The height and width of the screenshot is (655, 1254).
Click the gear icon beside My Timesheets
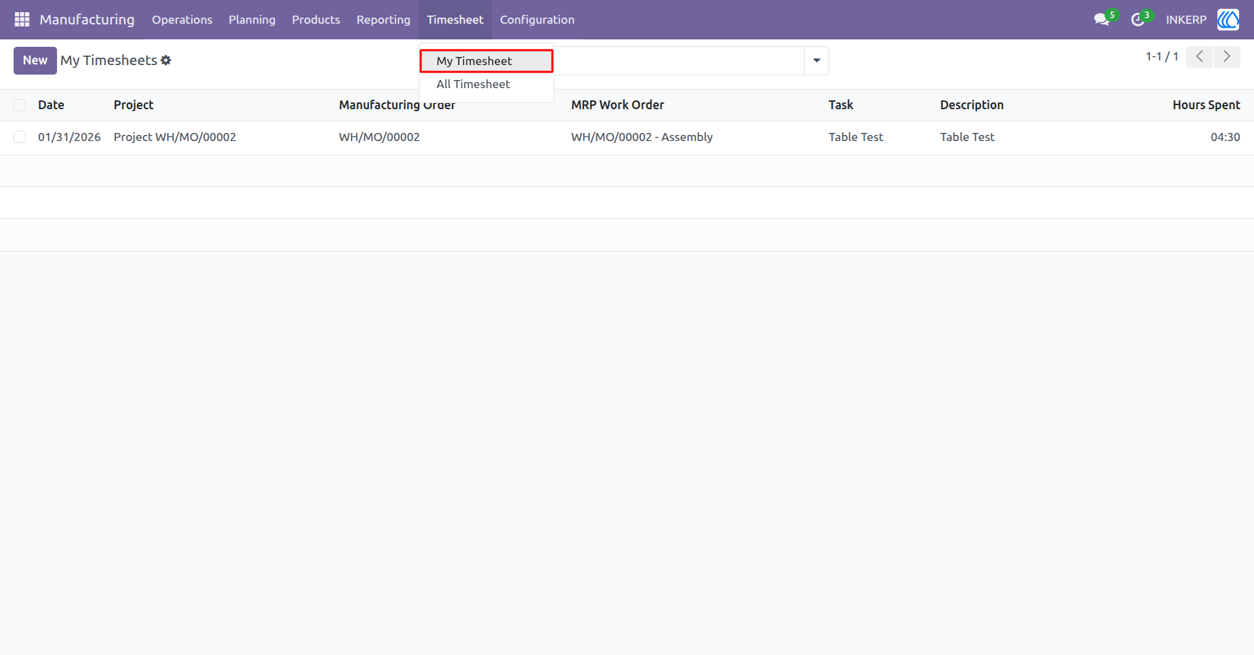pos(166,60)
